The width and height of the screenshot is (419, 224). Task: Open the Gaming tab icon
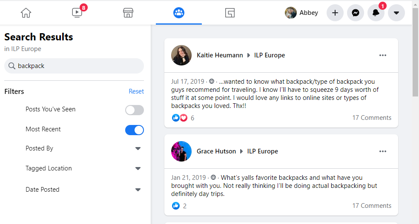point(230,13)
